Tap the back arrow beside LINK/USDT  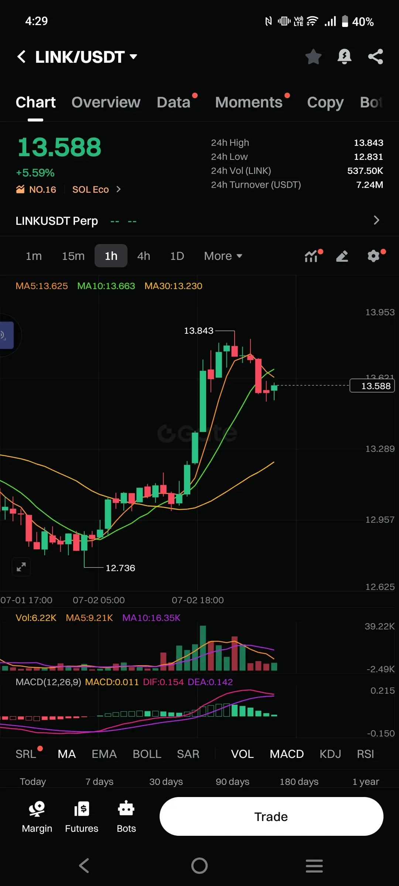click(x=21, y=56)
